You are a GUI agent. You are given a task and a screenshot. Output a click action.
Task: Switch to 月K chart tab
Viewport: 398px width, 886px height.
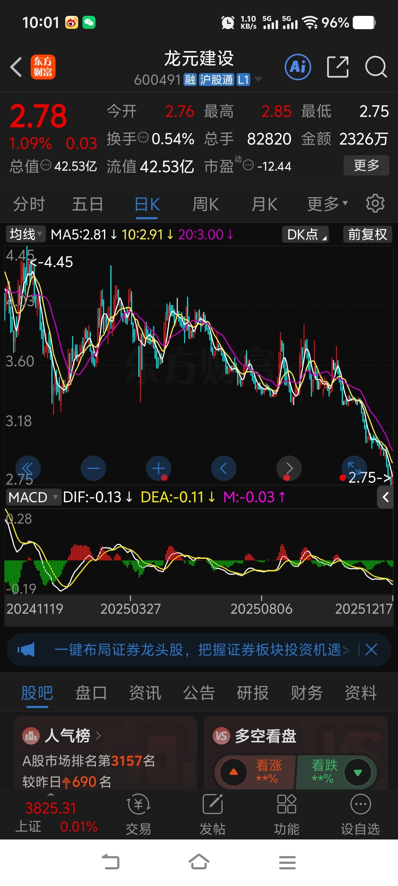264,204
